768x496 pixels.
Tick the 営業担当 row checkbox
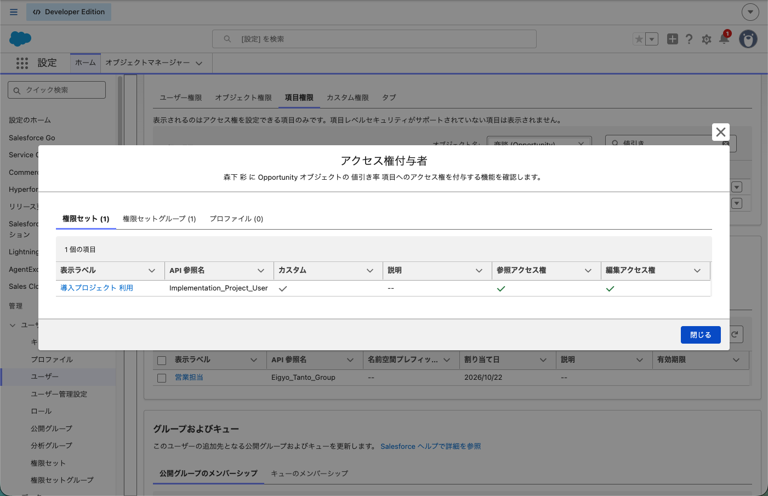162,378
